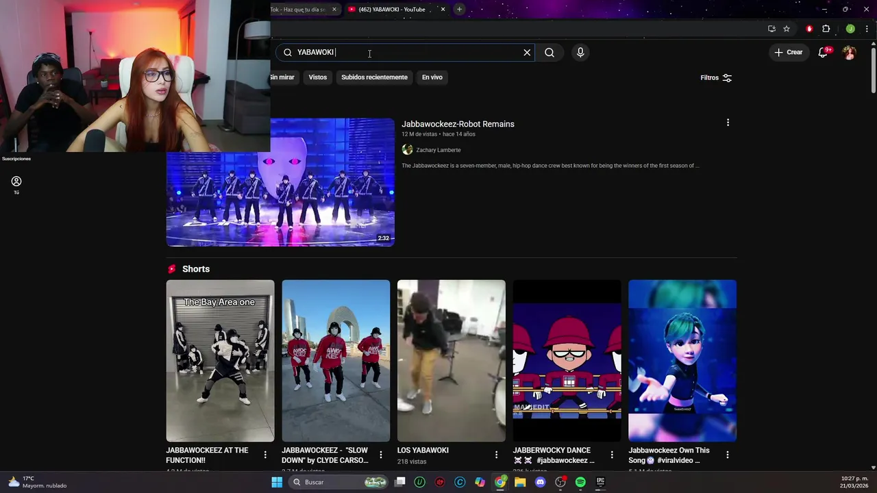The image size is (877, 493).
Task: Open options for LOS YABAWOKI short
Action: coord(496,455)
